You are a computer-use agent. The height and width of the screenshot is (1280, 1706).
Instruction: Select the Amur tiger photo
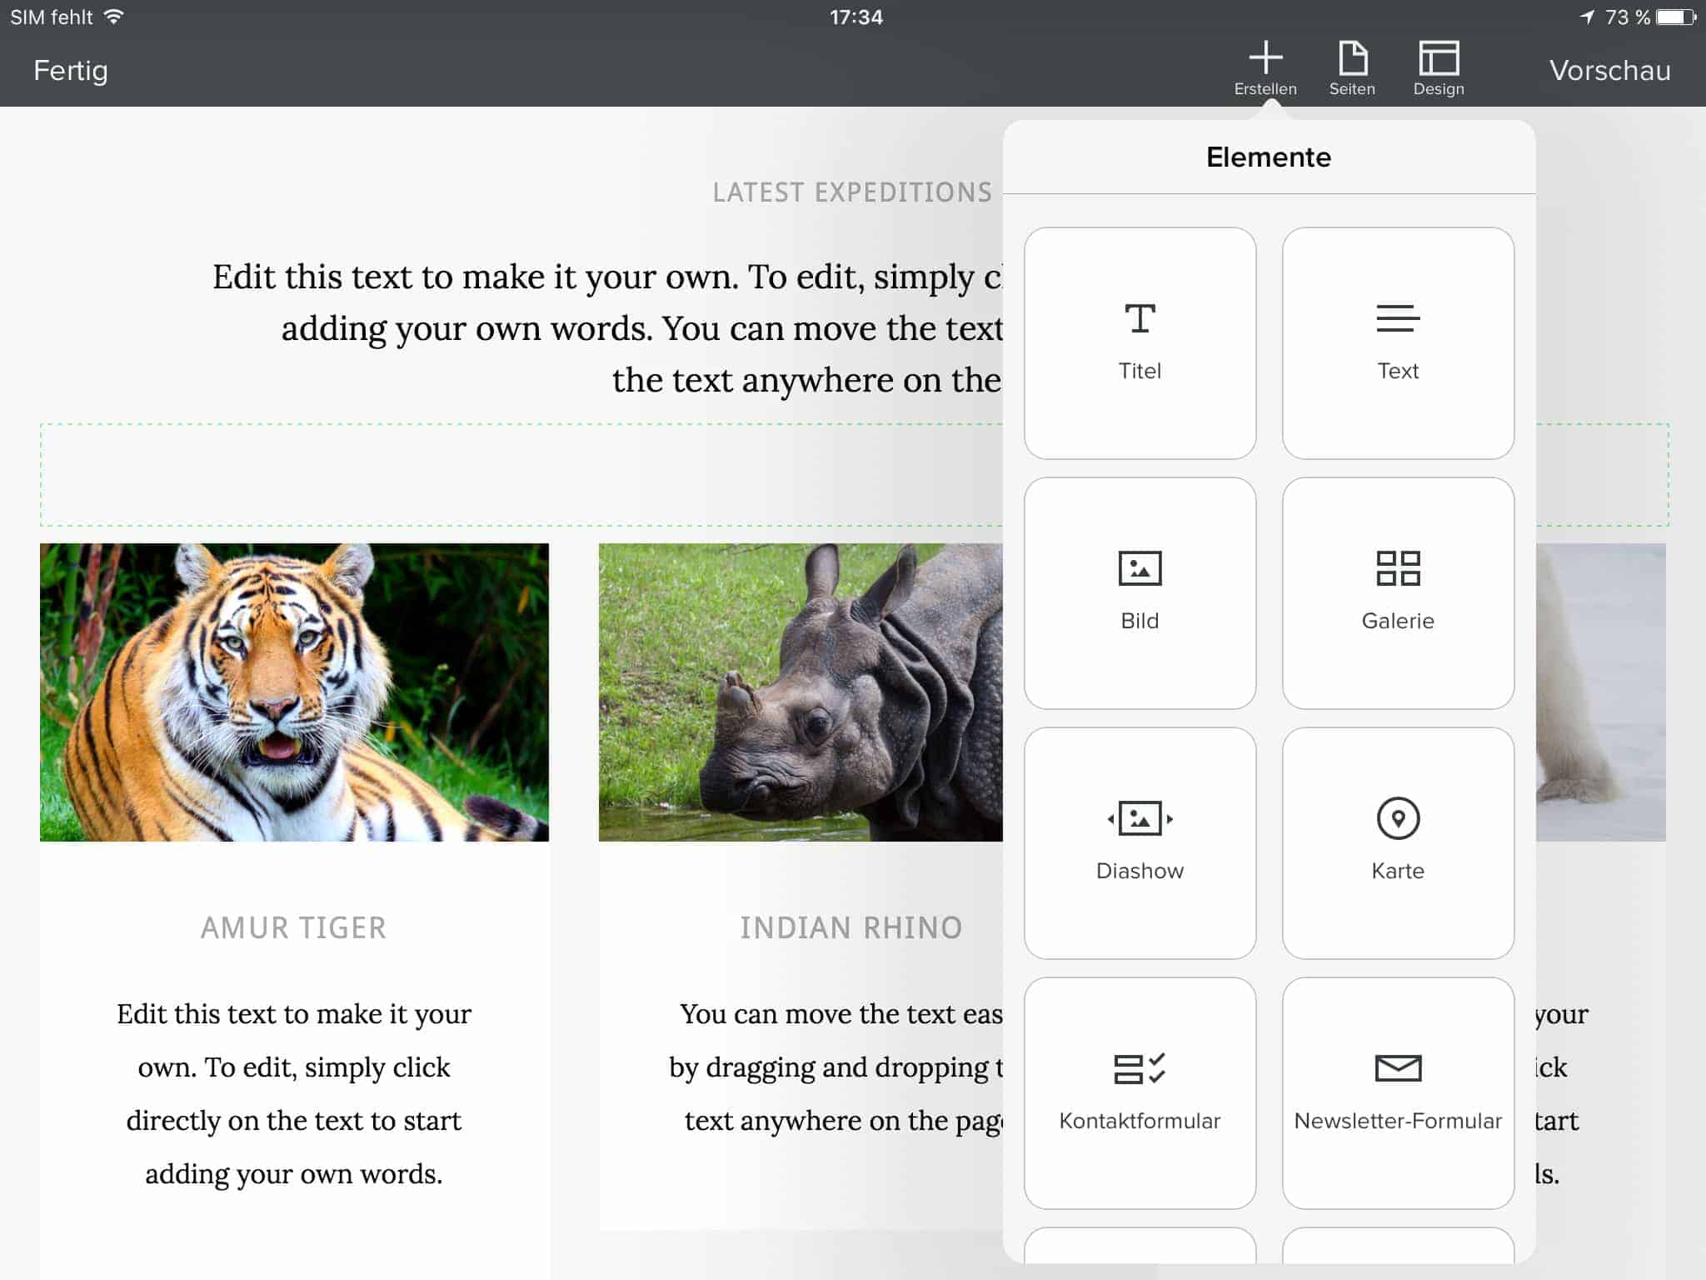point(294,692)
